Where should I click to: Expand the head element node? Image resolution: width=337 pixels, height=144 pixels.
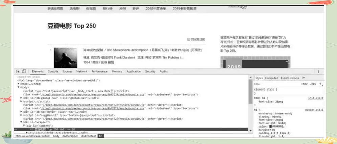[19, 84]
